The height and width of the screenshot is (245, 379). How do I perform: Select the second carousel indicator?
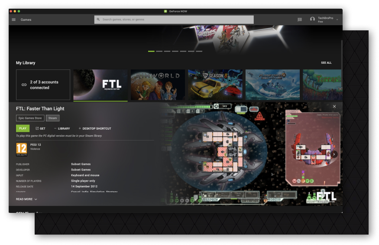[159, 51]
